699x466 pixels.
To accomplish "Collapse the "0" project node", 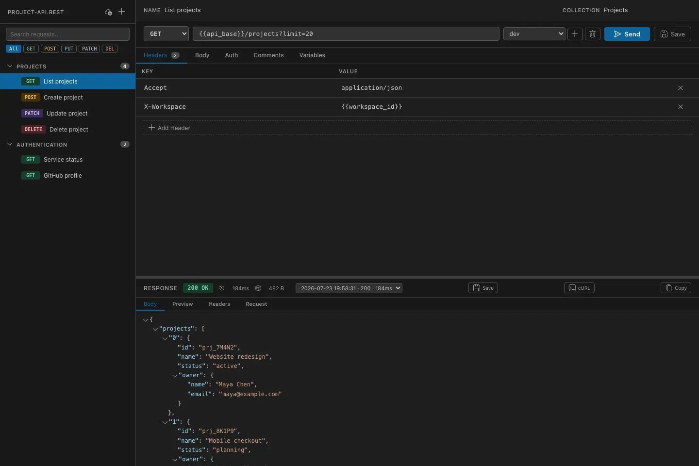I will 165,338.
